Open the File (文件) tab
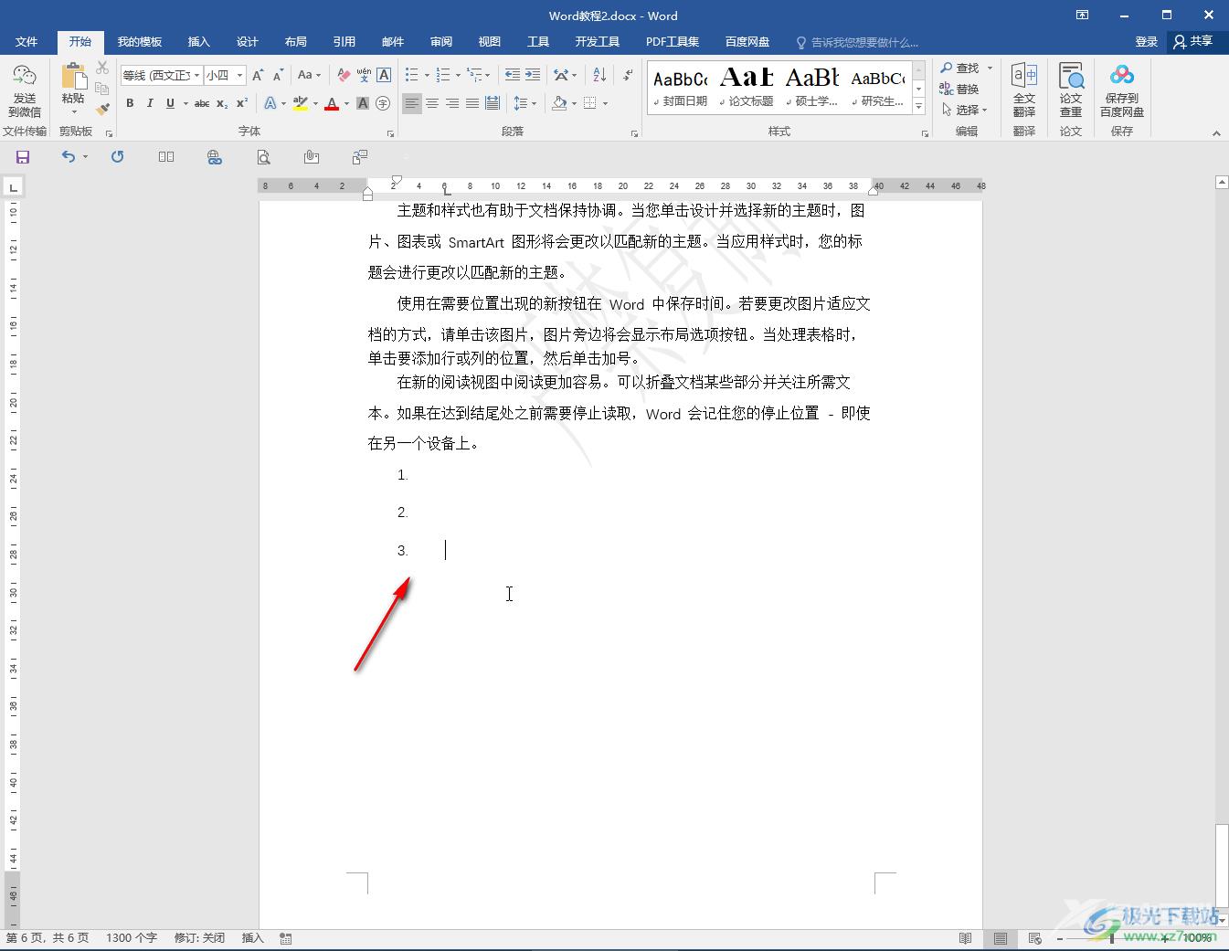 click(26, 42)
